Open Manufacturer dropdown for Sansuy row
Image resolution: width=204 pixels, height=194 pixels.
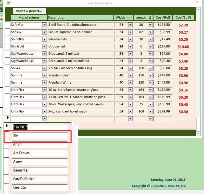coord(44,32)
